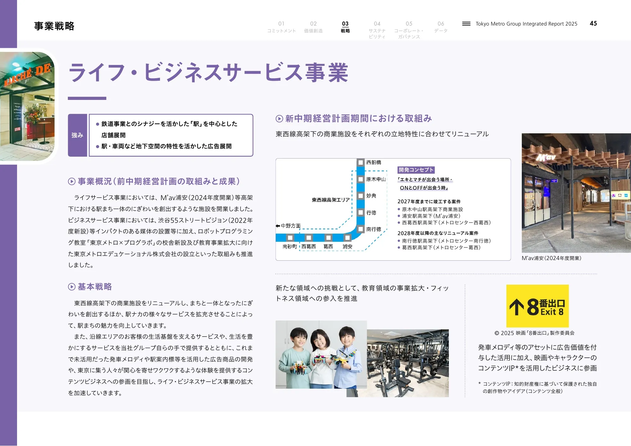This screenshot has width=631, height=446.
Task: Click the 南行徳 station marker on map
Action: click(360, 229)
